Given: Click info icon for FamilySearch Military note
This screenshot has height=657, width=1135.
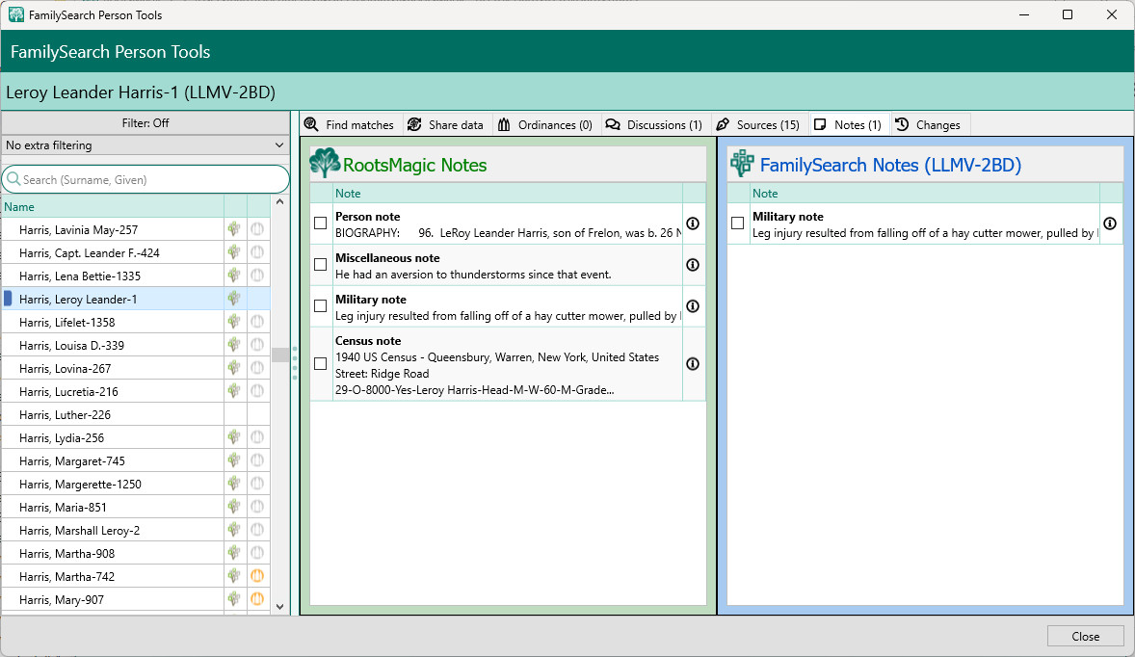Looking at the screenshot, I should point(1110,223).
